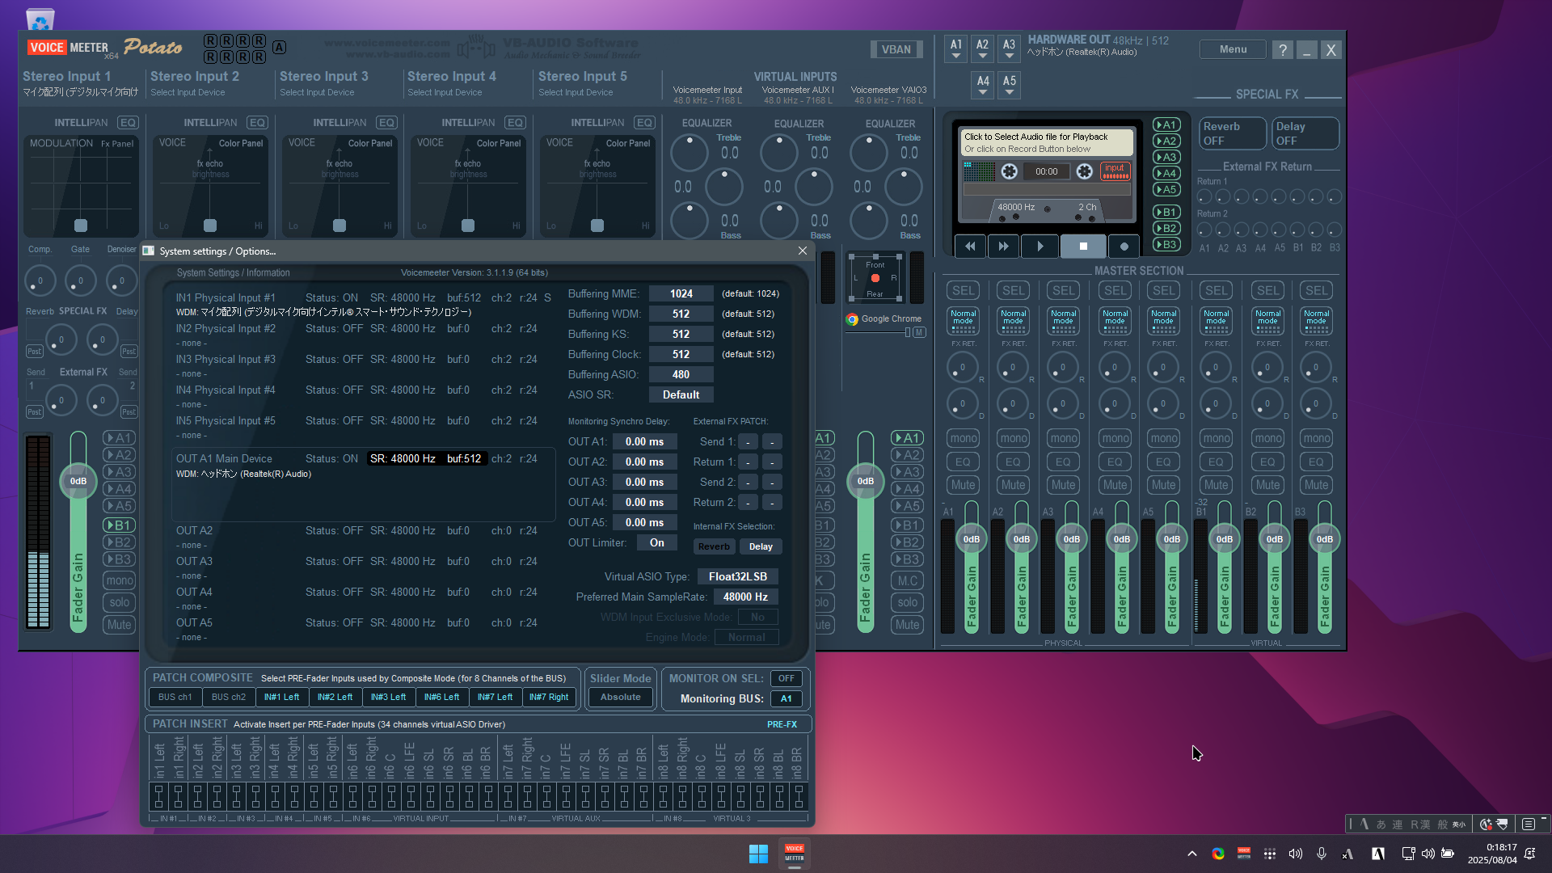Click the cassette Rewind button
1552x873 pixels.
pos(970,247)
